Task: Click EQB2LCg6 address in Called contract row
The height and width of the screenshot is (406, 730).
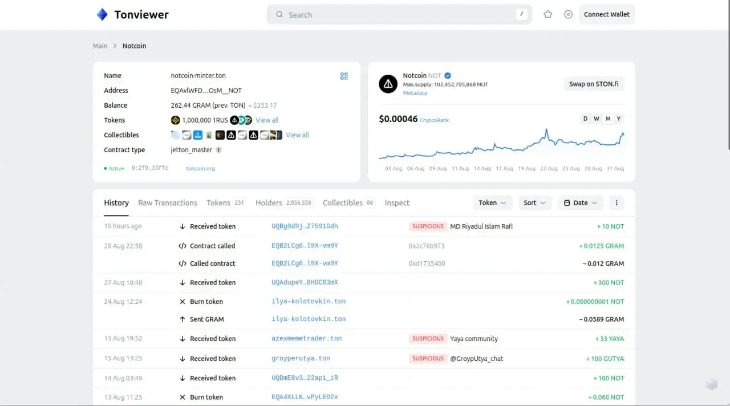Action: [x=305, y=264]
